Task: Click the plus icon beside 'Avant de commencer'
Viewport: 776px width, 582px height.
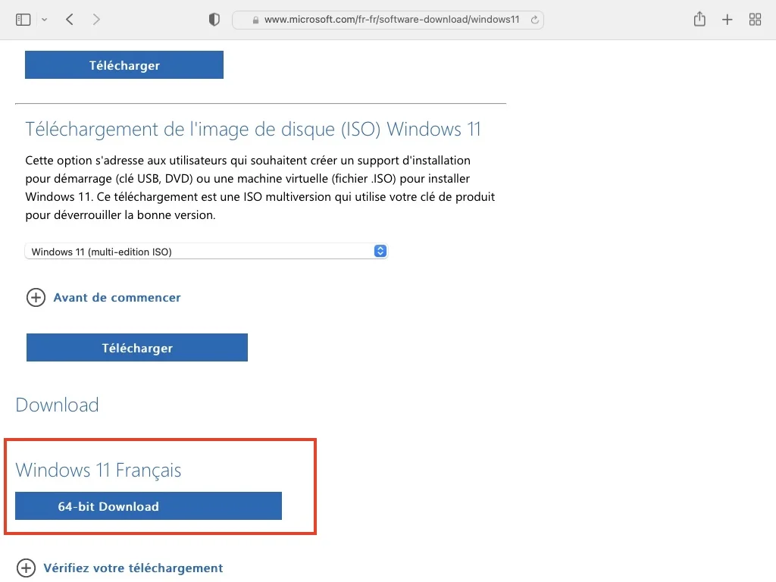Action: (36, 298)
